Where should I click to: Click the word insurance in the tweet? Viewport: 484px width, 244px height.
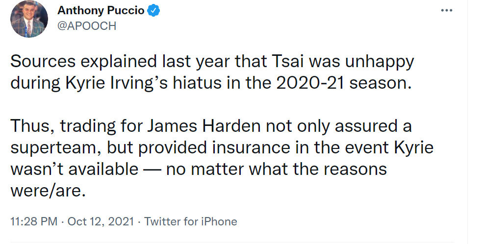[x=251, y=148]
